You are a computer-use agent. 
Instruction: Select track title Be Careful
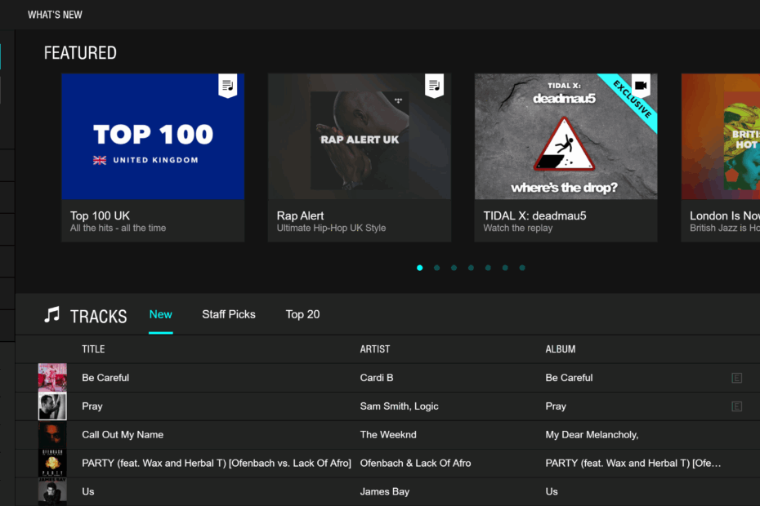[105, 378]
